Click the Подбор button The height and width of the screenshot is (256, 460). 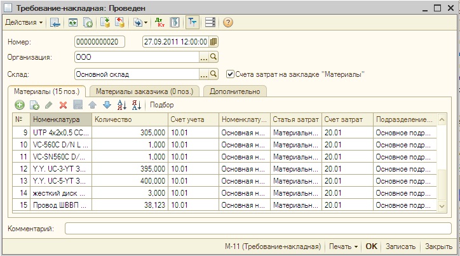[162, 105]
